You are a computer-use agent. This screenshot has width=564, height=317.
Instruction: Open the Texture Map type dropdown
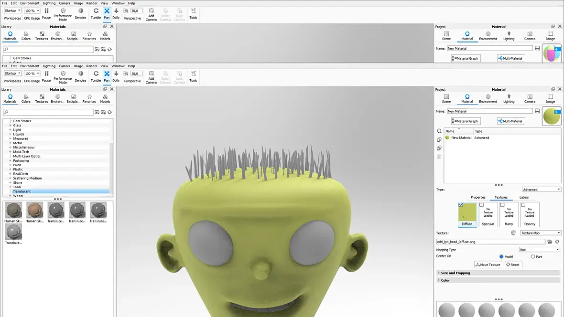tap(540, 233)
